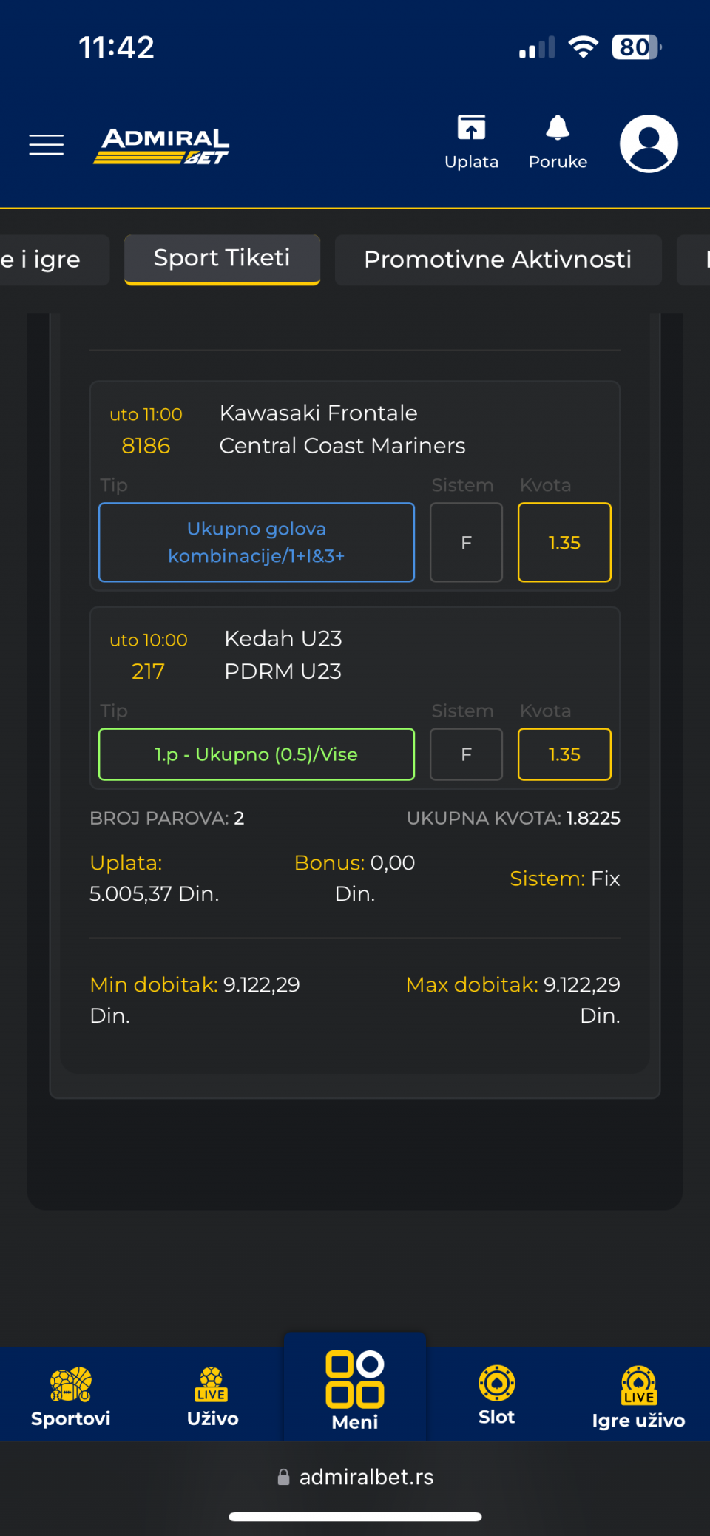The height and width of the screenshot is (1536, 710).
Task: Open the user profile avatar
Action: coord(649,143)
